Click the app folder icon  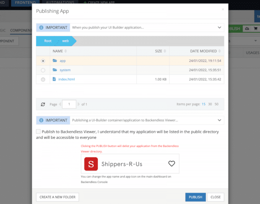(x=55, y=61)
